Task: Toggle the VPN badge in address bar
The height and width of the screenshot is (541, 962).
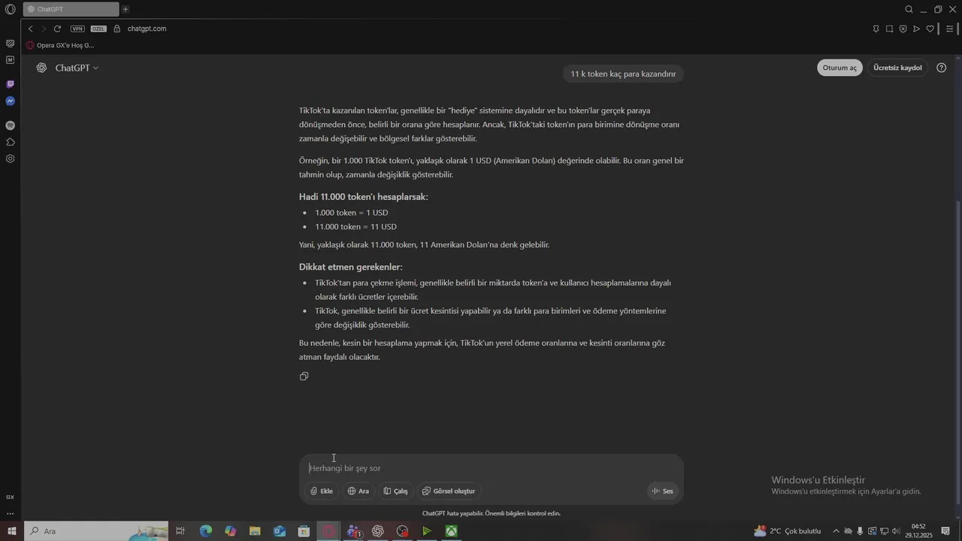Action: [77, 29]
